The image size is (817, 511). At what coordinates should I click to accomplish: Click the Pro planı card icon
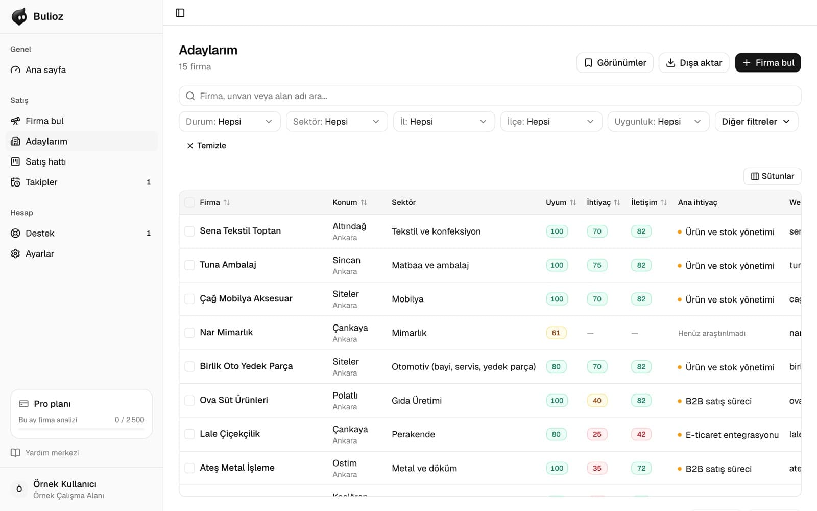23,404
